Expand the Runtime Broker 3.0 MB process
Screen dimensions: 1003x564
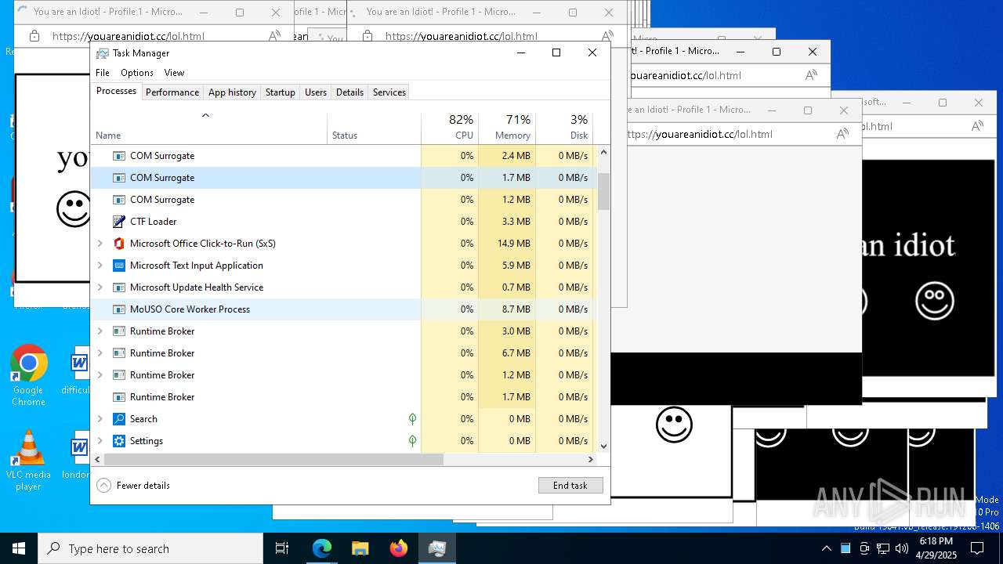point(100,331)
